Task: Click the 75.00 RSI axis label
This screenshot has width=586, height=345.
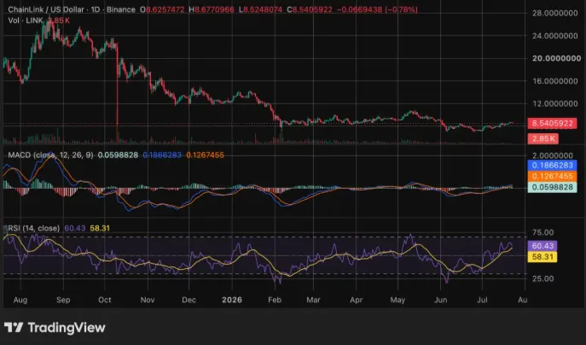Action: (x=543, y=232)
